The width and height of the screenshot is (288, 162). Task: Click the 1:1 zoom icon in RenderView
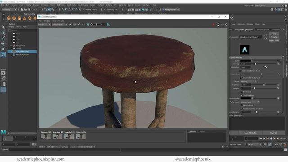point(83,24)
